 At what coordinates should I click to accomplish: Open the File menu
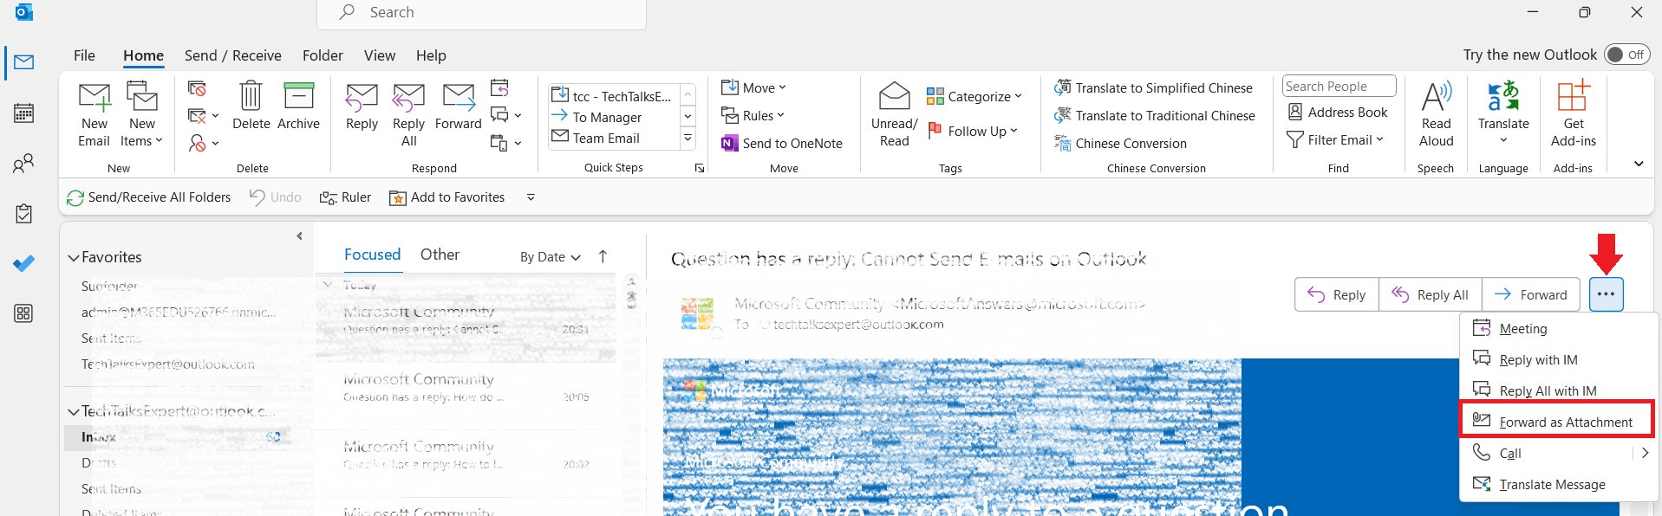click(84, 55)
